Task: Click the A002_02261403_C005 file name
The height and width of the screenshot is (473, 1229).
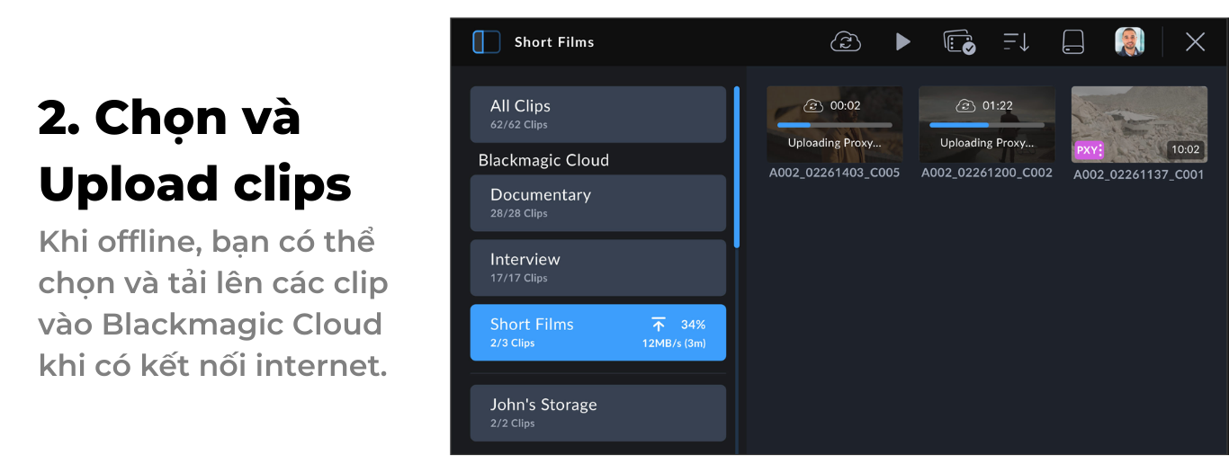Action: (x=834, y=173)
